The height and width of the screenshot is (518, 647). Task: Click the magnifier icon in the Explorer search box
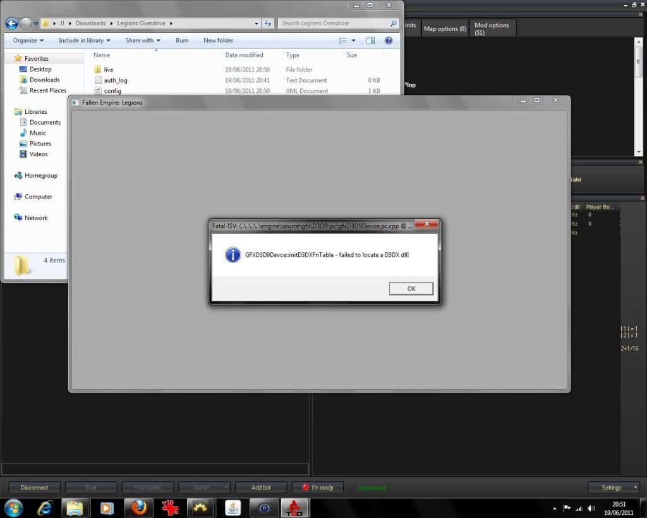(x=393, y=23)
